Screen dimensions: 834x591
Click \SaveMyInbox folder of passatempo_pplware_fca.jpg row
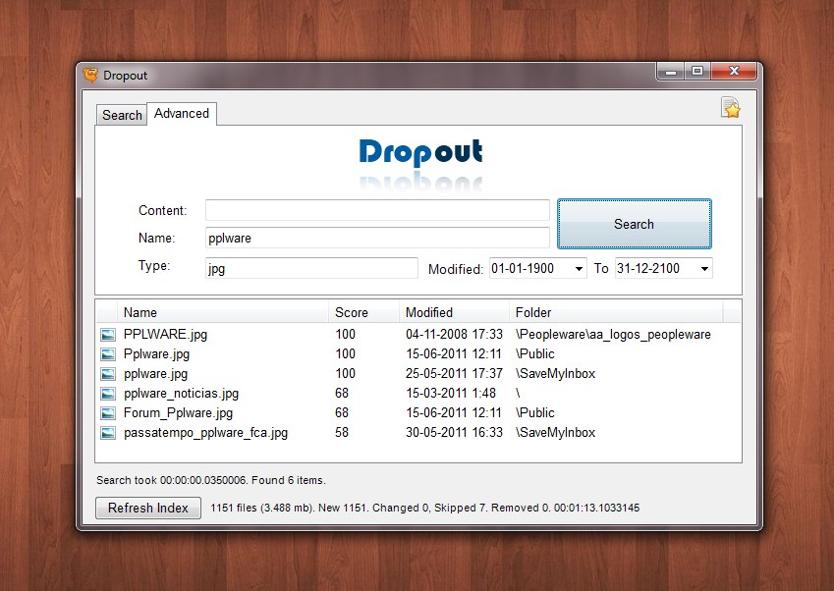tap(555, 433)
